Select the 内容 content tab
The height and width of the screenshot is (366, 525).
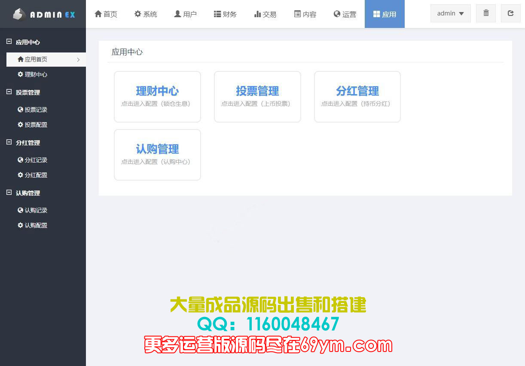(x=305, y=14)
